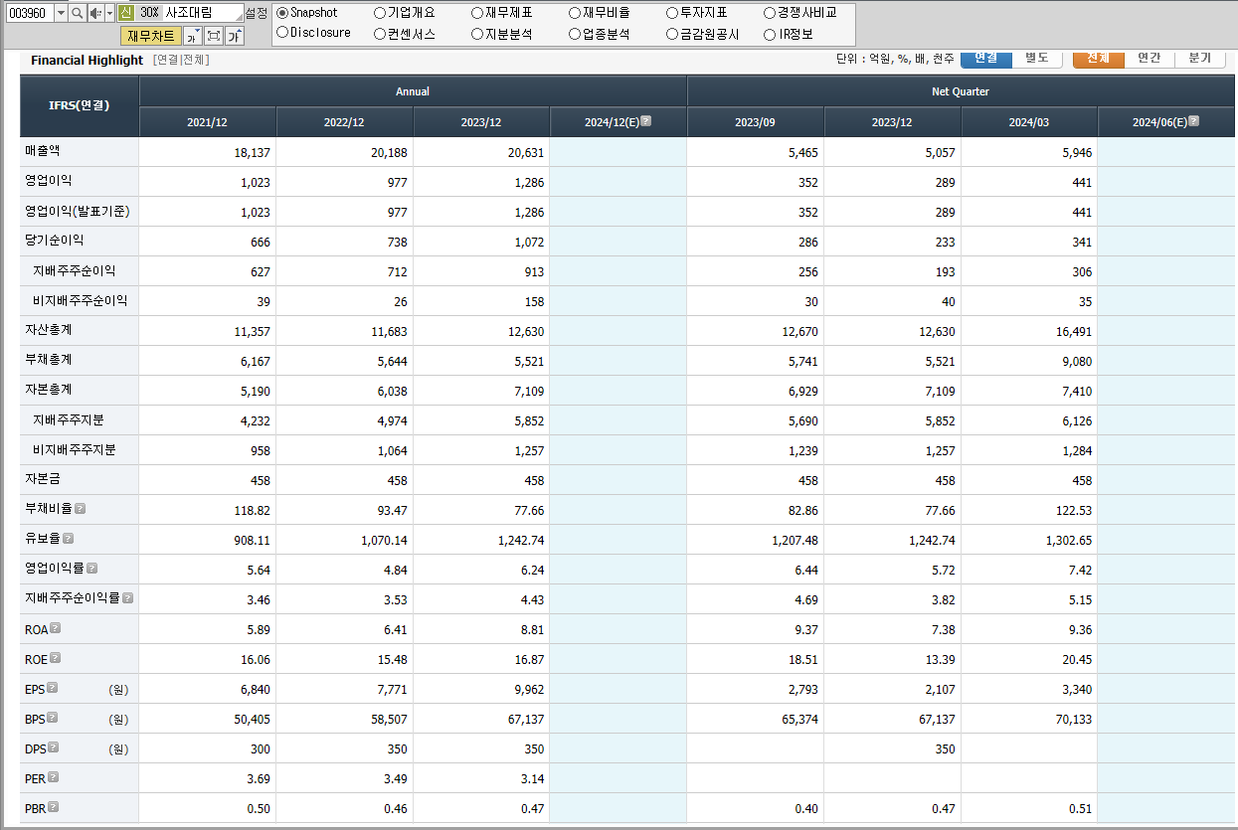Image resolution: width=1238 pixels, height=830 pixels.
Task: Increase font size with large 가 icon
Action: [x=234, y=37]
